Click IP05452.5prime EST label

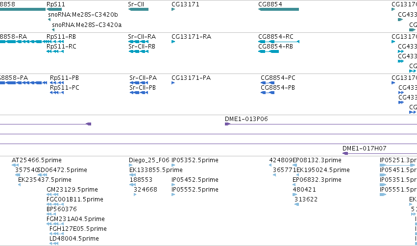point(195,180)
